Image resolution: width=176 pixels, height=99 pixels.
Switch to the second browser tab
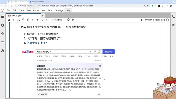click(x=40, y=2)
